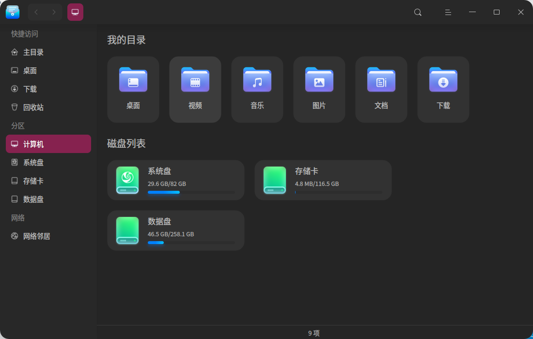Open the 桌面 folder in 我的目录
This screenshot has height=339, width=533.
pos(133,89)
